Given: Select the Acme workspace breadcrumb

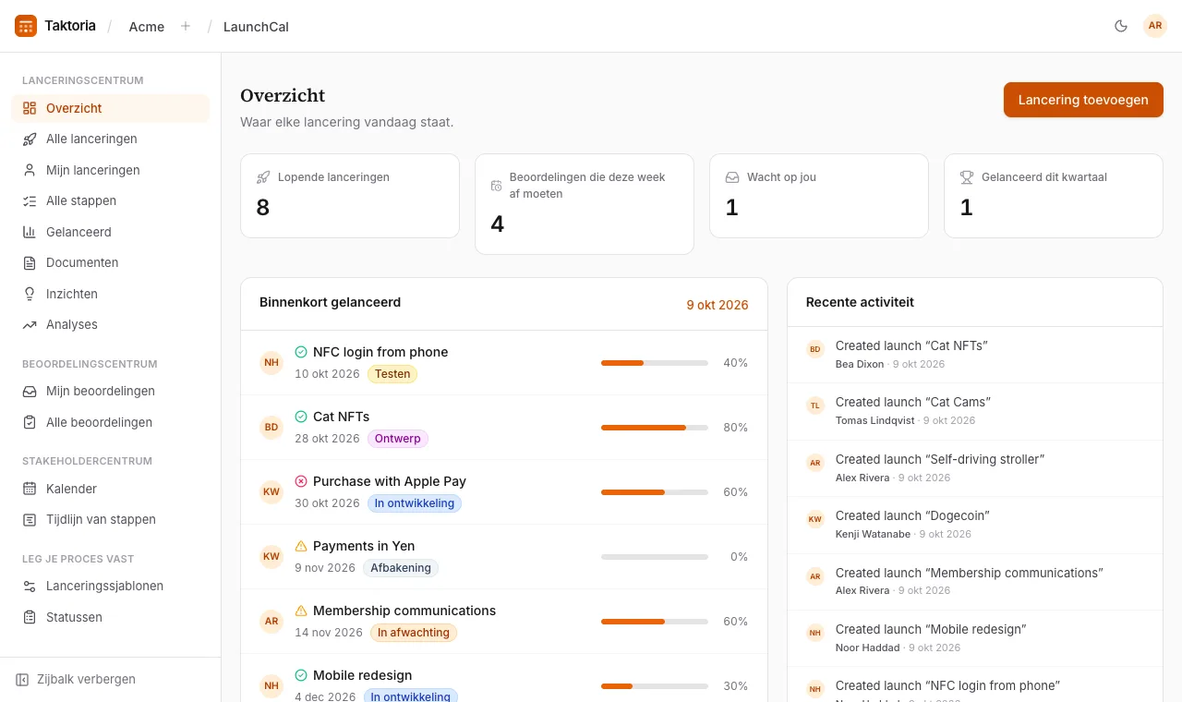Looking at the screenshot, I should click(x=147, y=26).
